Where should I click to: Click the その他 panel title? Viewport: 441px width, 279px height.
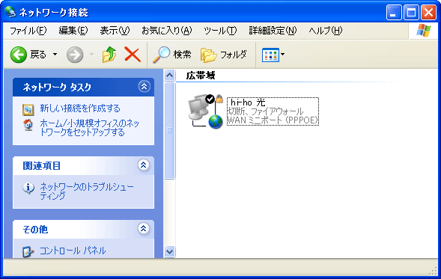35,230
